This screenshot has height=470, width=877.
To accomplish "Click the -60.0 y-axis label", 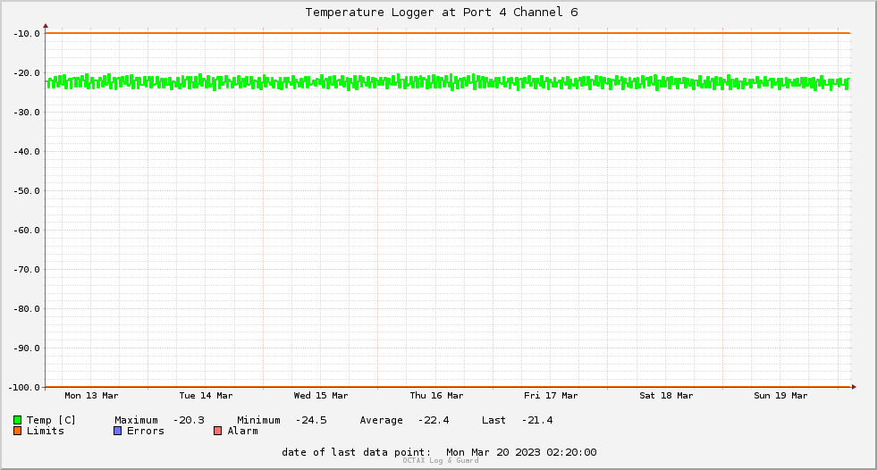I will [x=26, y=231].
